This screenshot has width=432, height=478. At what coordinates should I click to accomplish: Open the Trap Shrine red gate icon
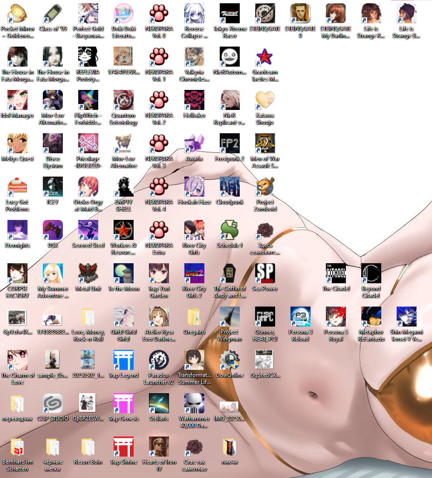[x=123, y=447]
